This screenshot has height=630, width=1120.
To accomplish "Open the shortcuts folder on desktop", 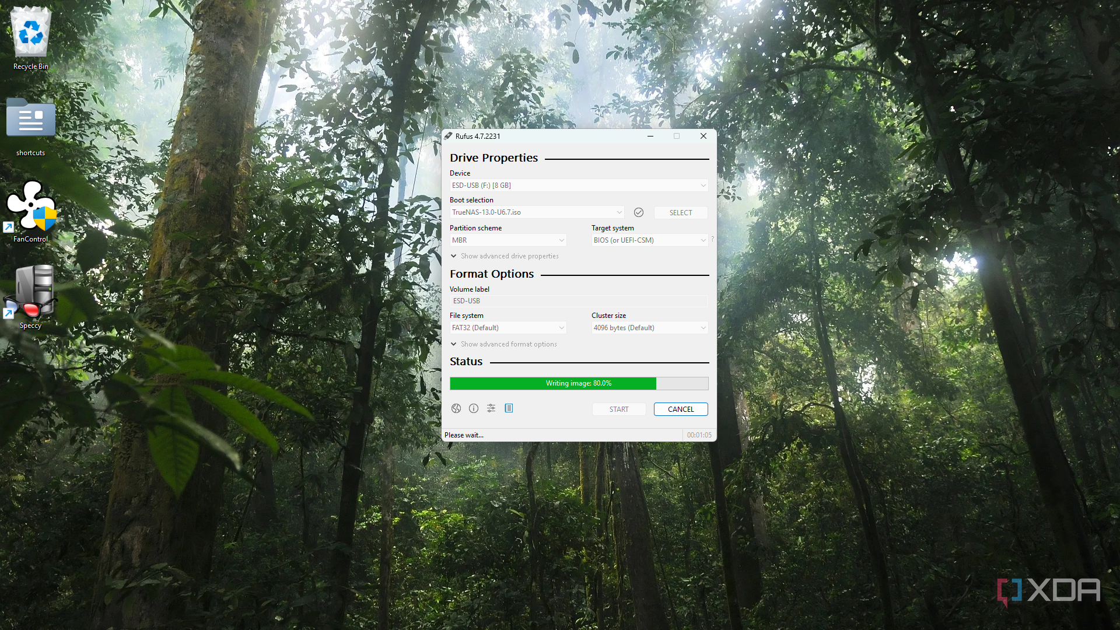I will tap(31, 127).
